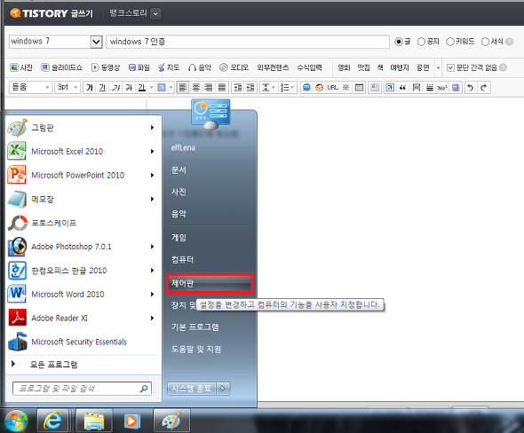
Task: Select the 서식 radio option
Action: [485, 42]
